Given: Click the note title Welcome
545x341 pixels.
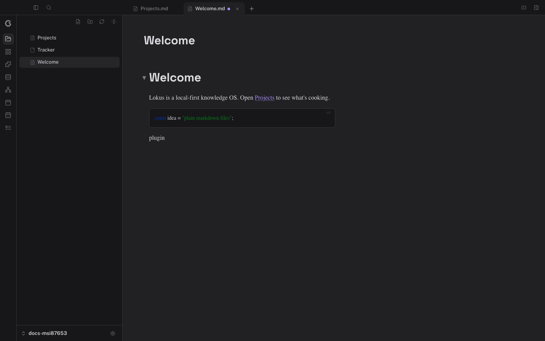Looking at the screenshot, I should pyautogui.click(x=169, y=41).
